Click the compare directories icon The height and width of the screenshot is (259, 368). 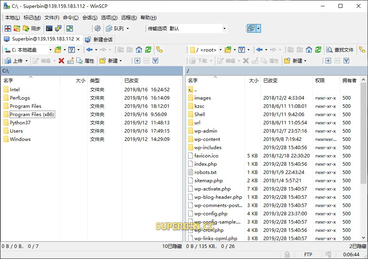click(17, 28)
